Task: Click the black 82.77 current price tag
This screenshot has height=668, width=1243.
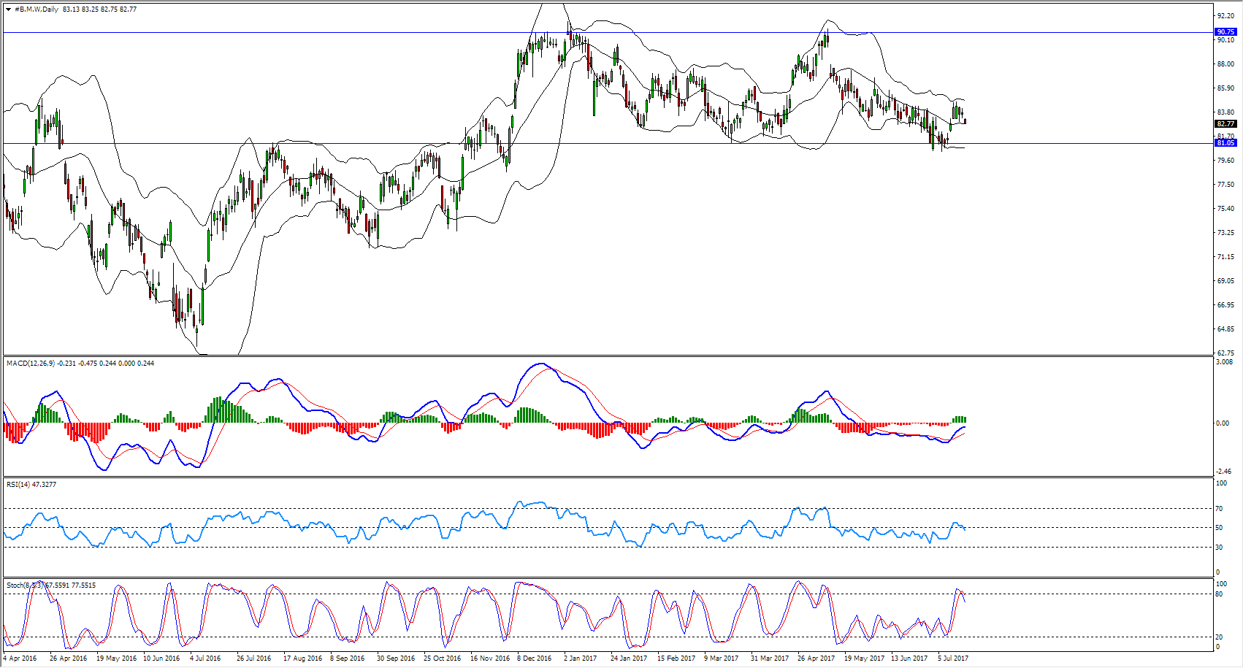Action: (1225, 124)
